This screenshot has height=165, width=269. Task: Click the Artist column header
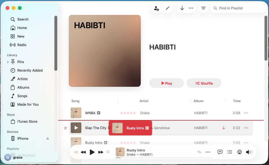(144, 101)
